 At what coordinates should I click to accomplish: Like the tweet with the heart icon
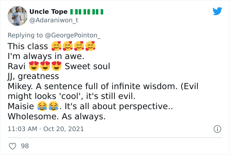12,146
